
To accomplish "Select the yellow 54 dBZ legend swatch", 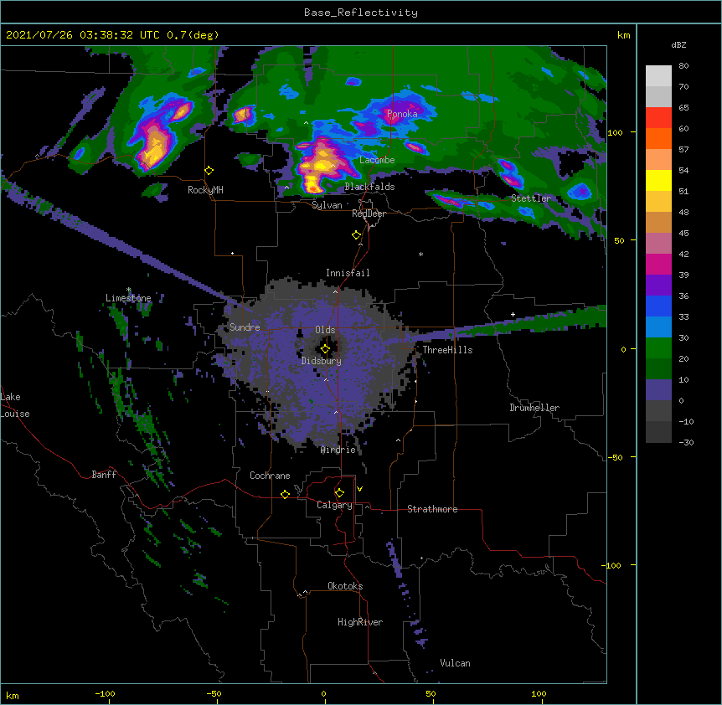I will [x=658, y=180].
